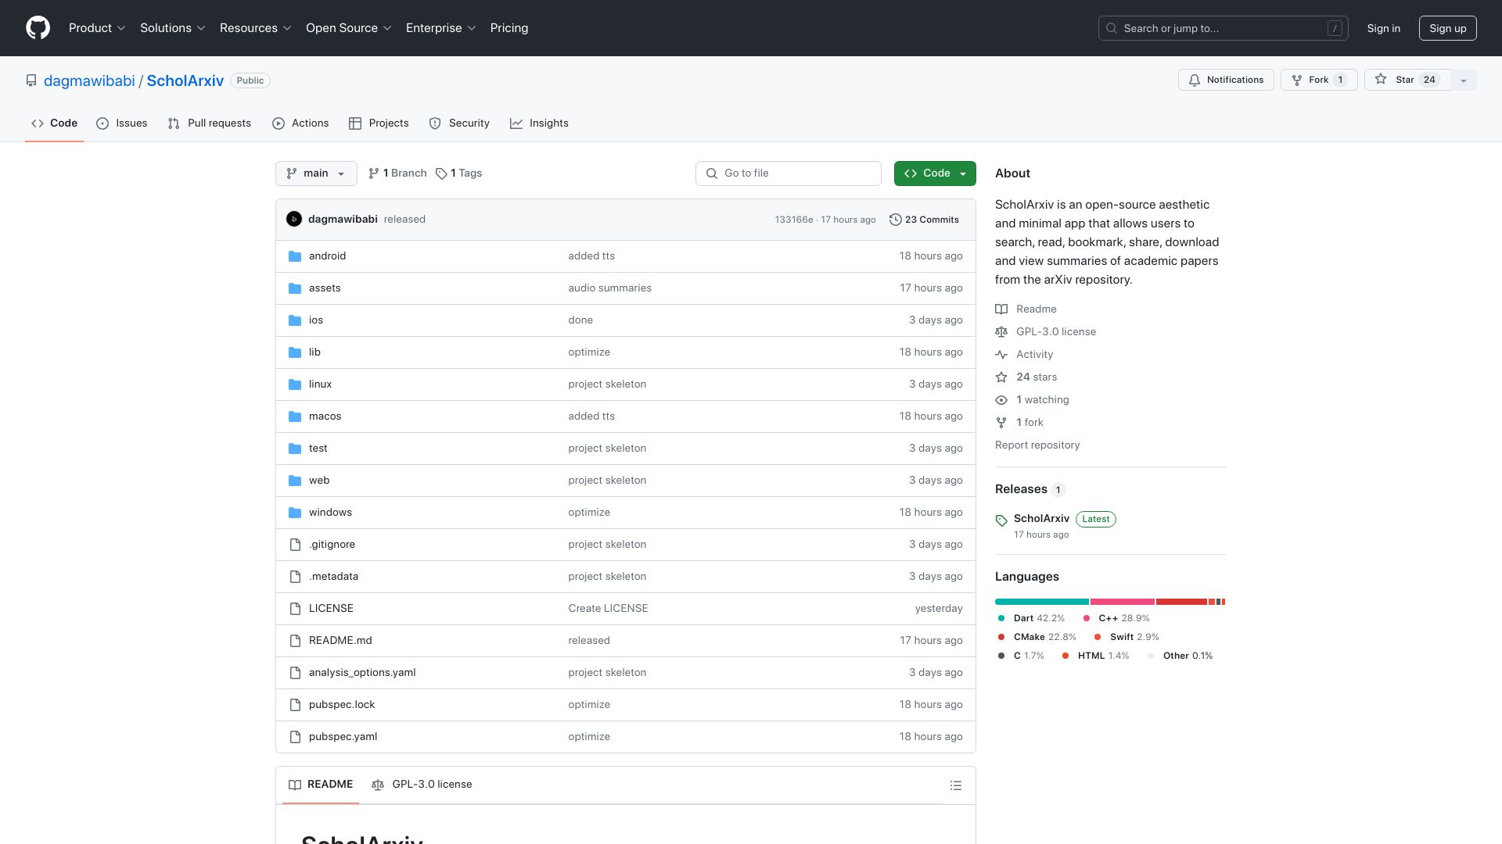This screenshot has width=1502, height=844.
Task: Expand the Product menu
Action: [x=97, y=28]
